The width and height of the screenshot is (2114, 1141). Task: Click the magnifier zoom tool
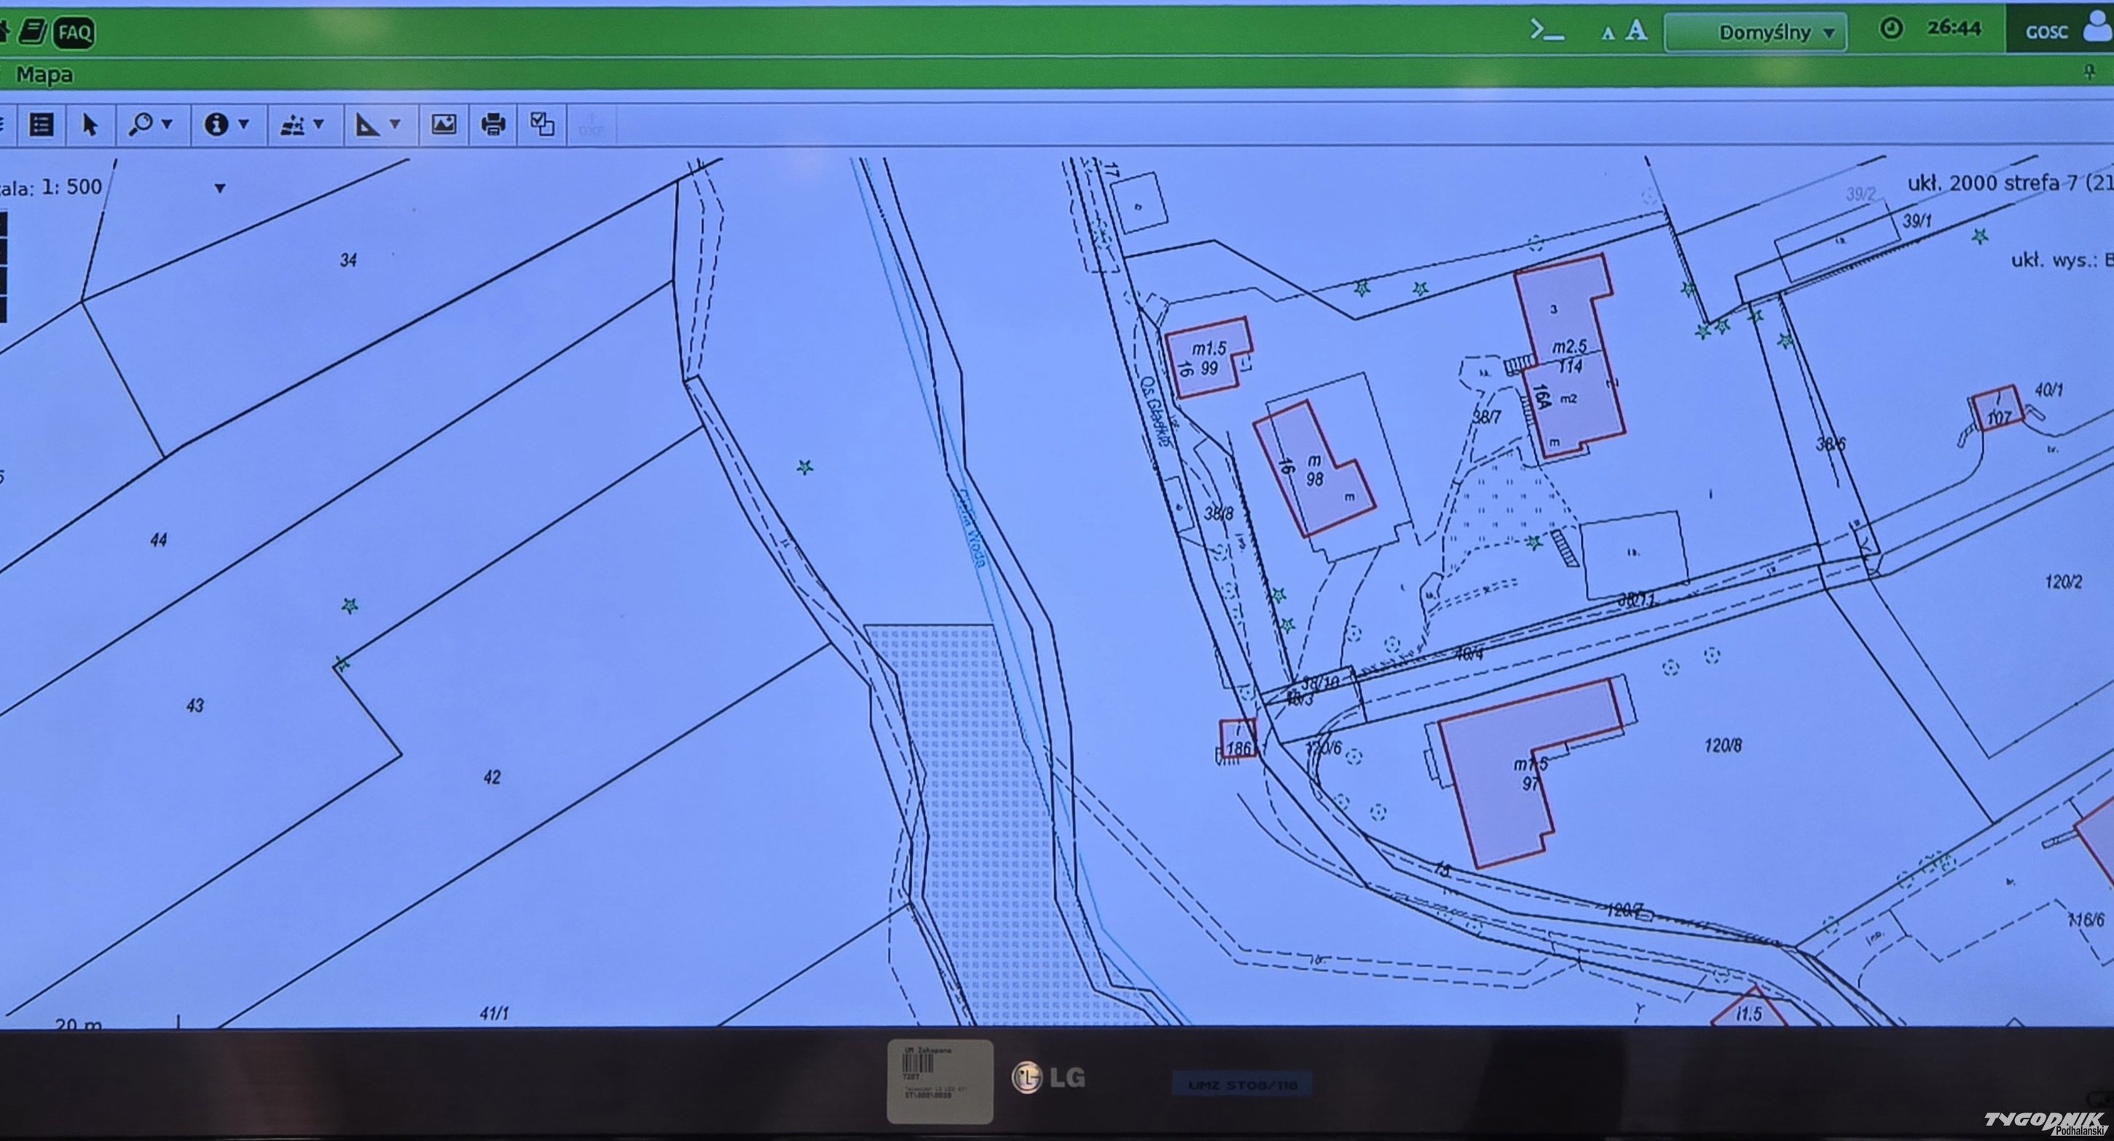point(141,125)
